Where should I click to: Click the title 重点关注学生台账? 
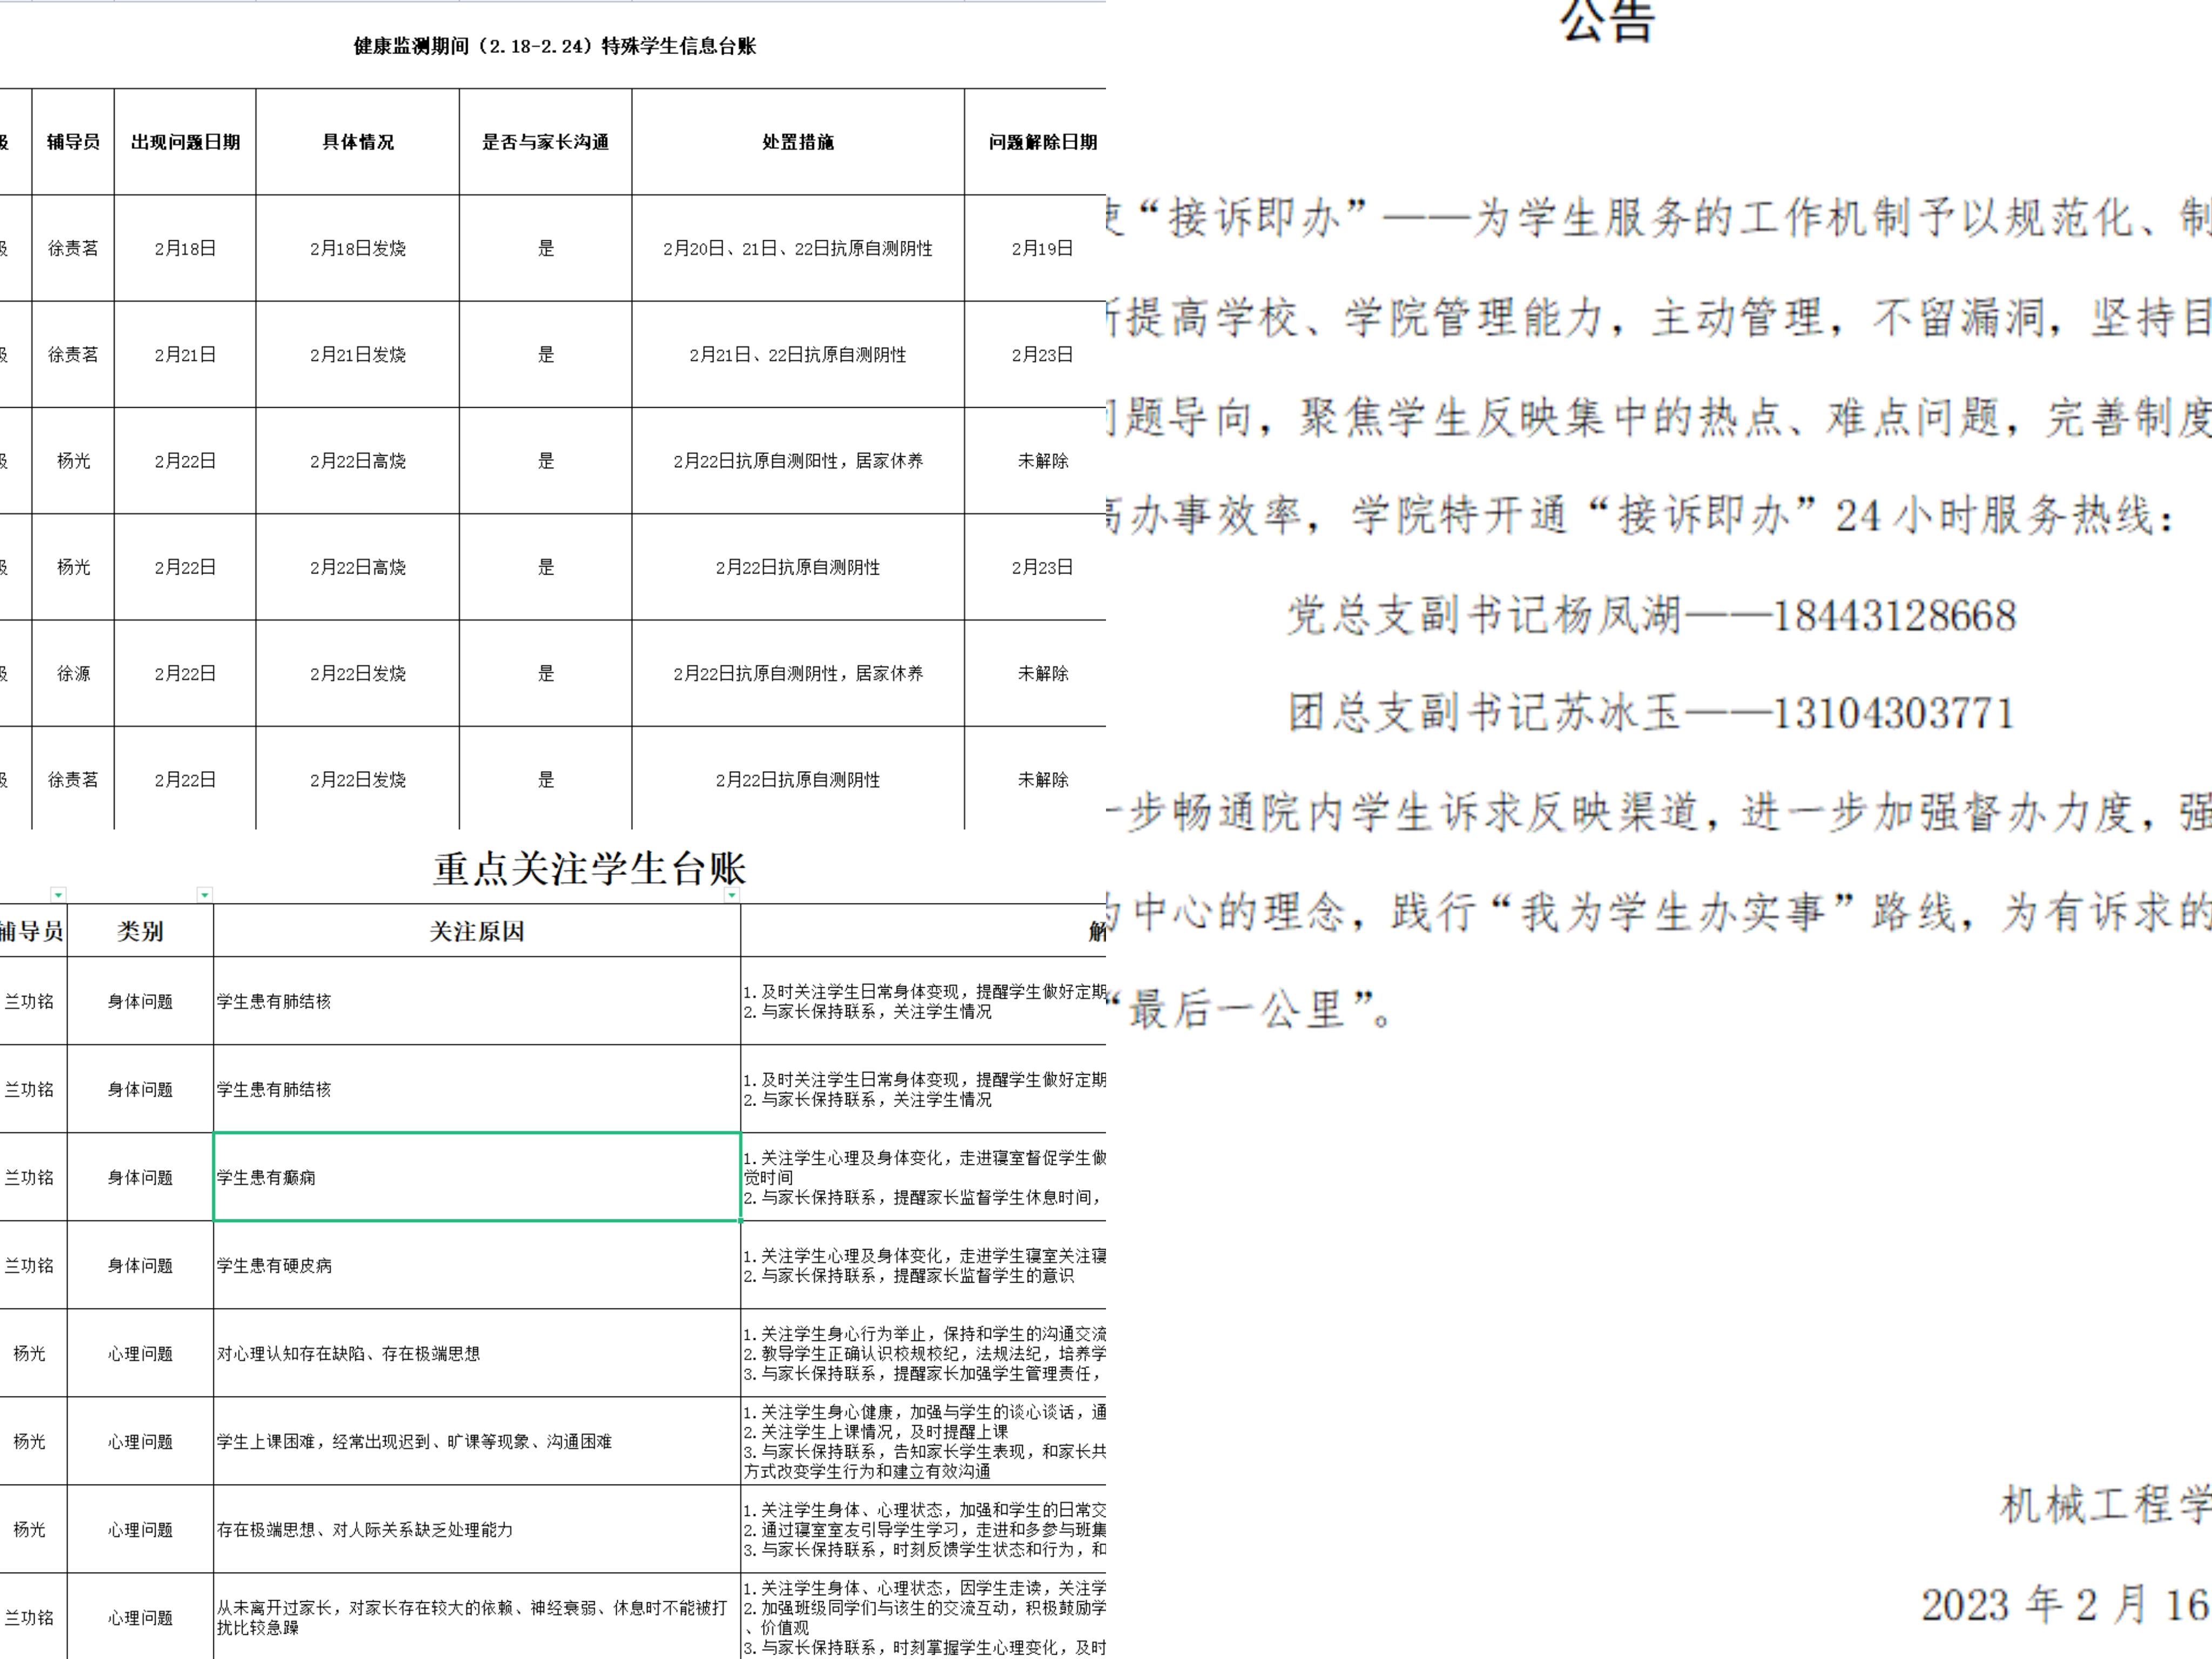point(590,868)
